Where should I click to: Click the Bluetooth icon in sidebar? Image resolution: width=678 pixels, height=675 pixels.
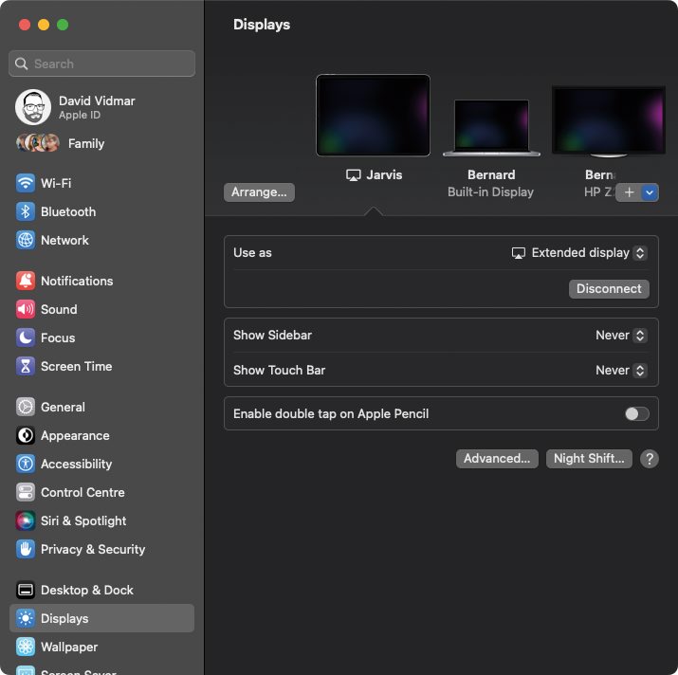(x=26, y=211)
